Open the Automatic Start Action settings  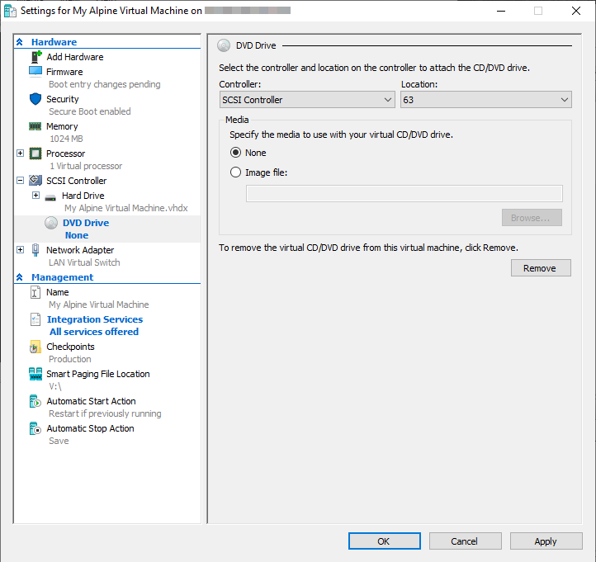coord(91,401)
